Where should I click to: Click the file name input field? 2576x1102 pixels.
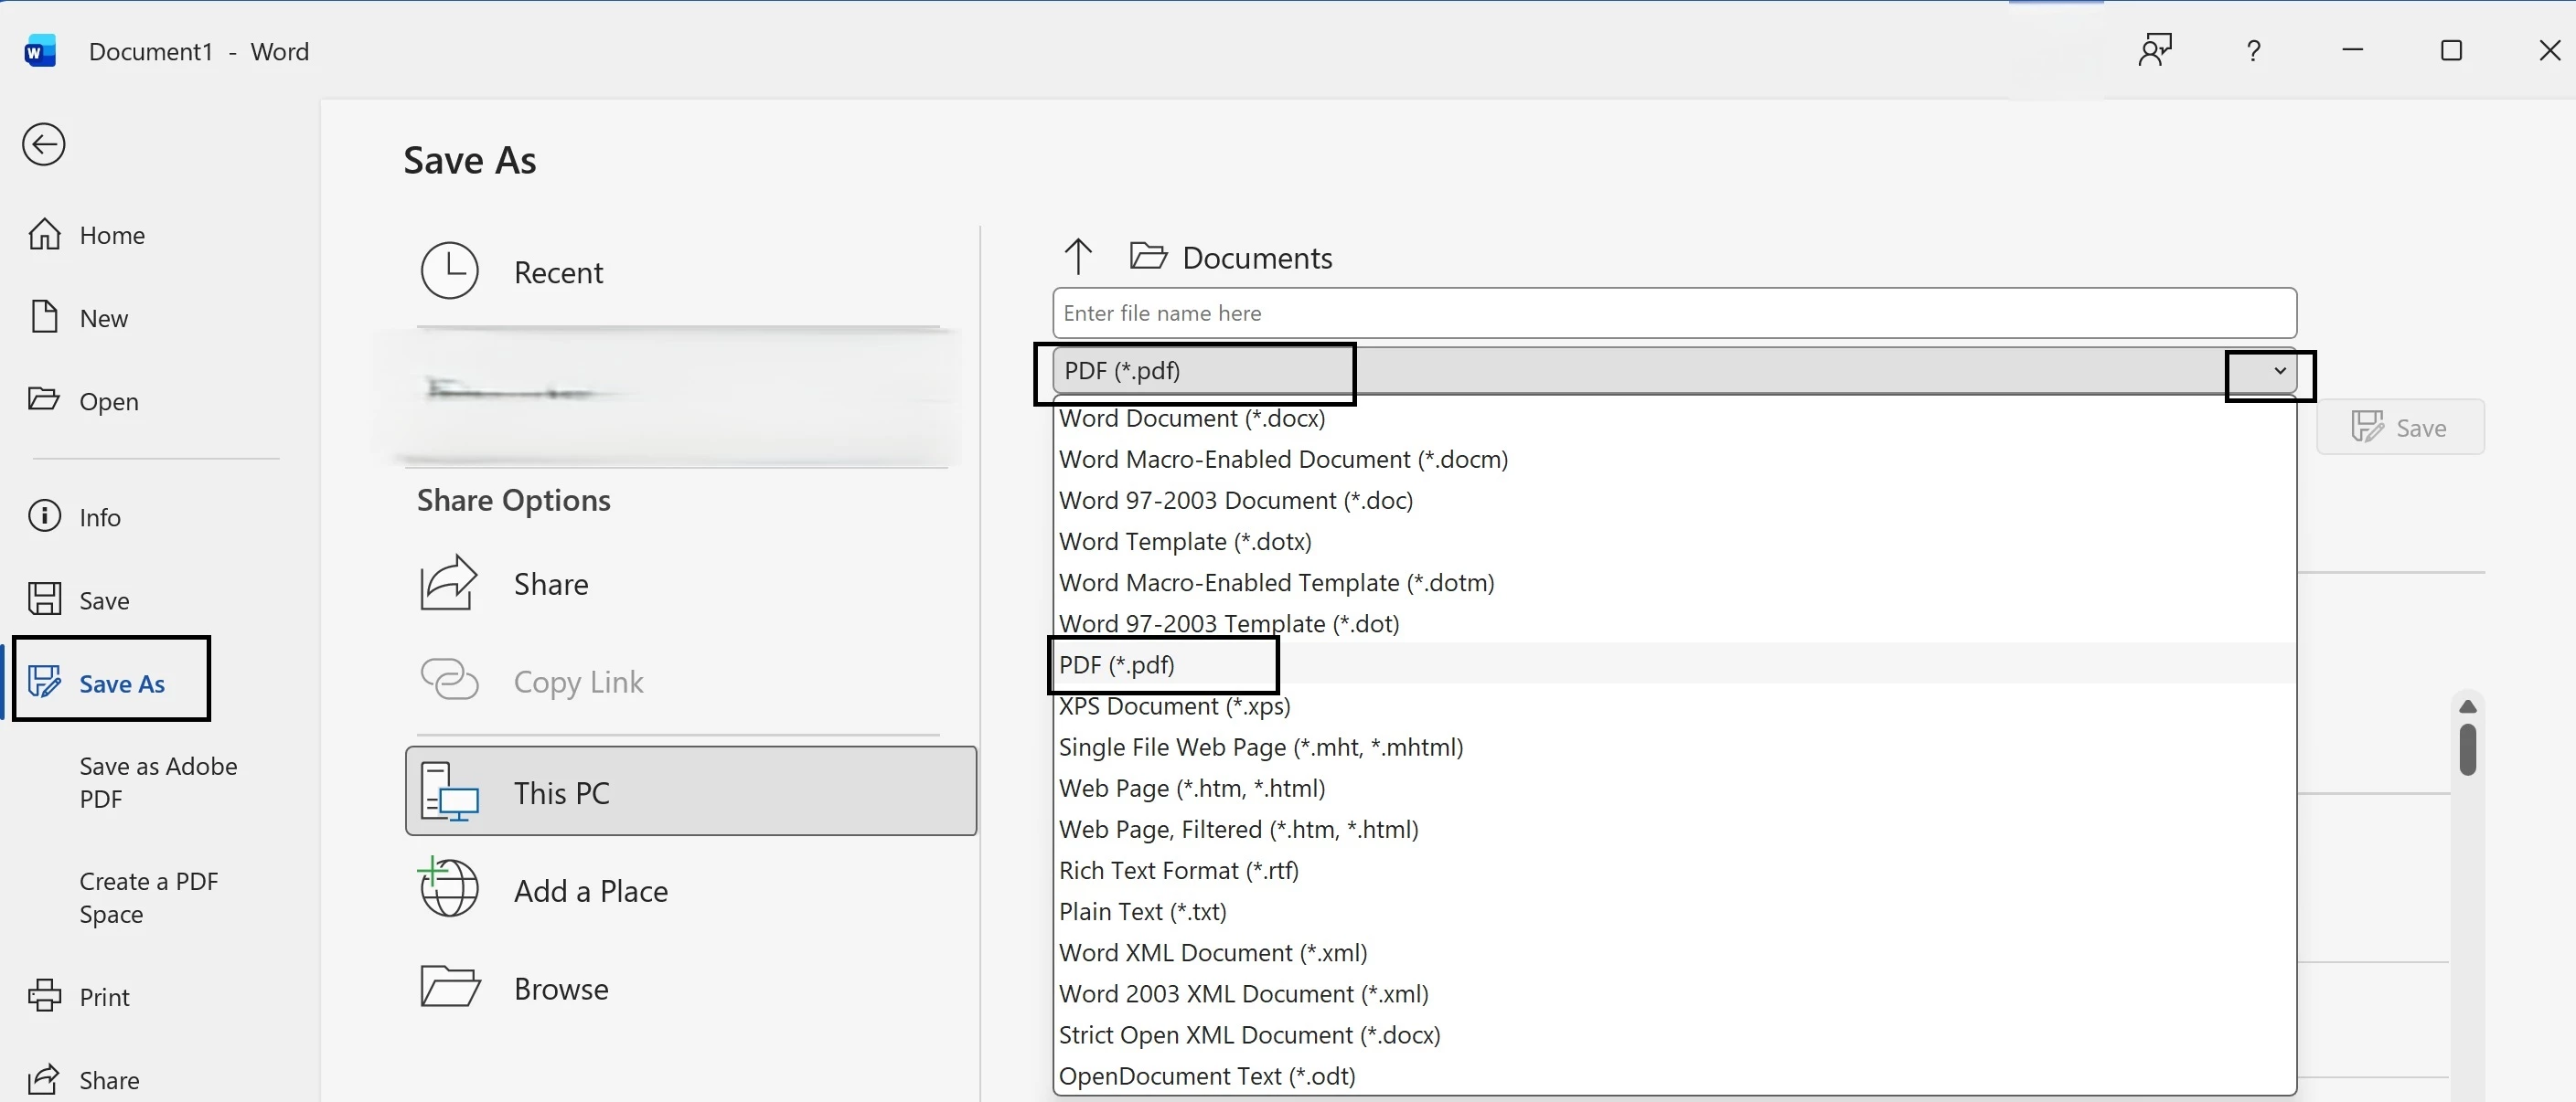coord(1673,313)
